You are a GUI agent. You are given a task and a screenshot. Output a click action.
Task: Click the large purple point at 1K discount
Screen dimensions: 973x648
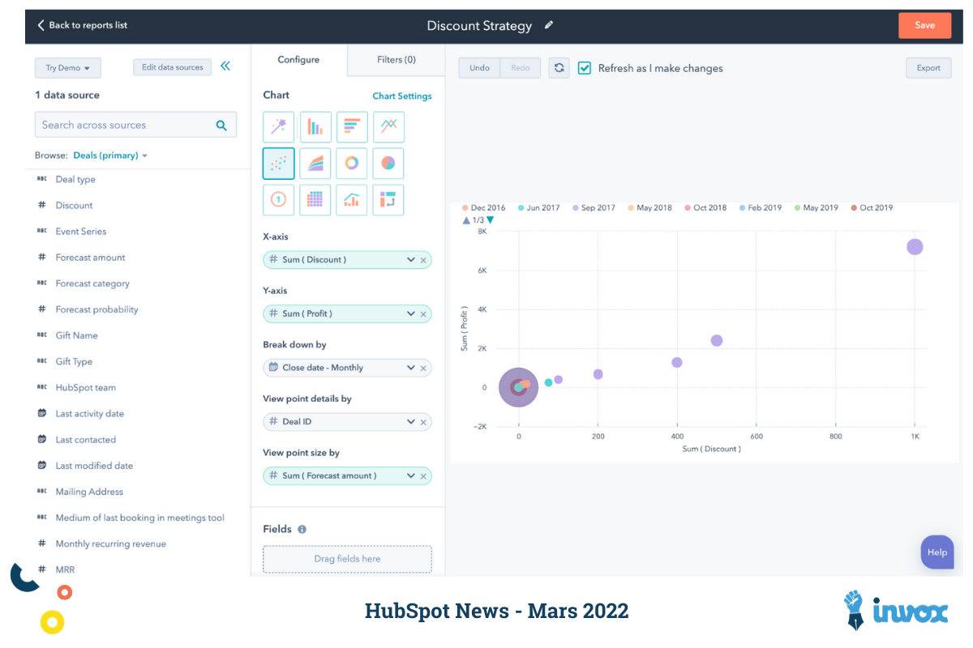(x=915, y=247)
